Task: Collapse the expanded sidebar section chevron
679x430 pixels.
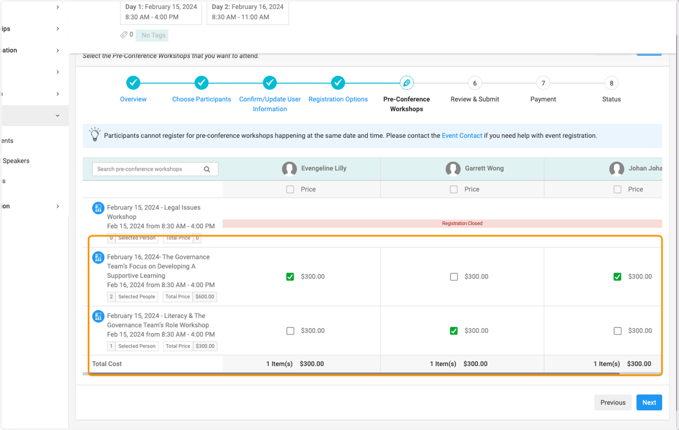Action: [x=58, y=116]
